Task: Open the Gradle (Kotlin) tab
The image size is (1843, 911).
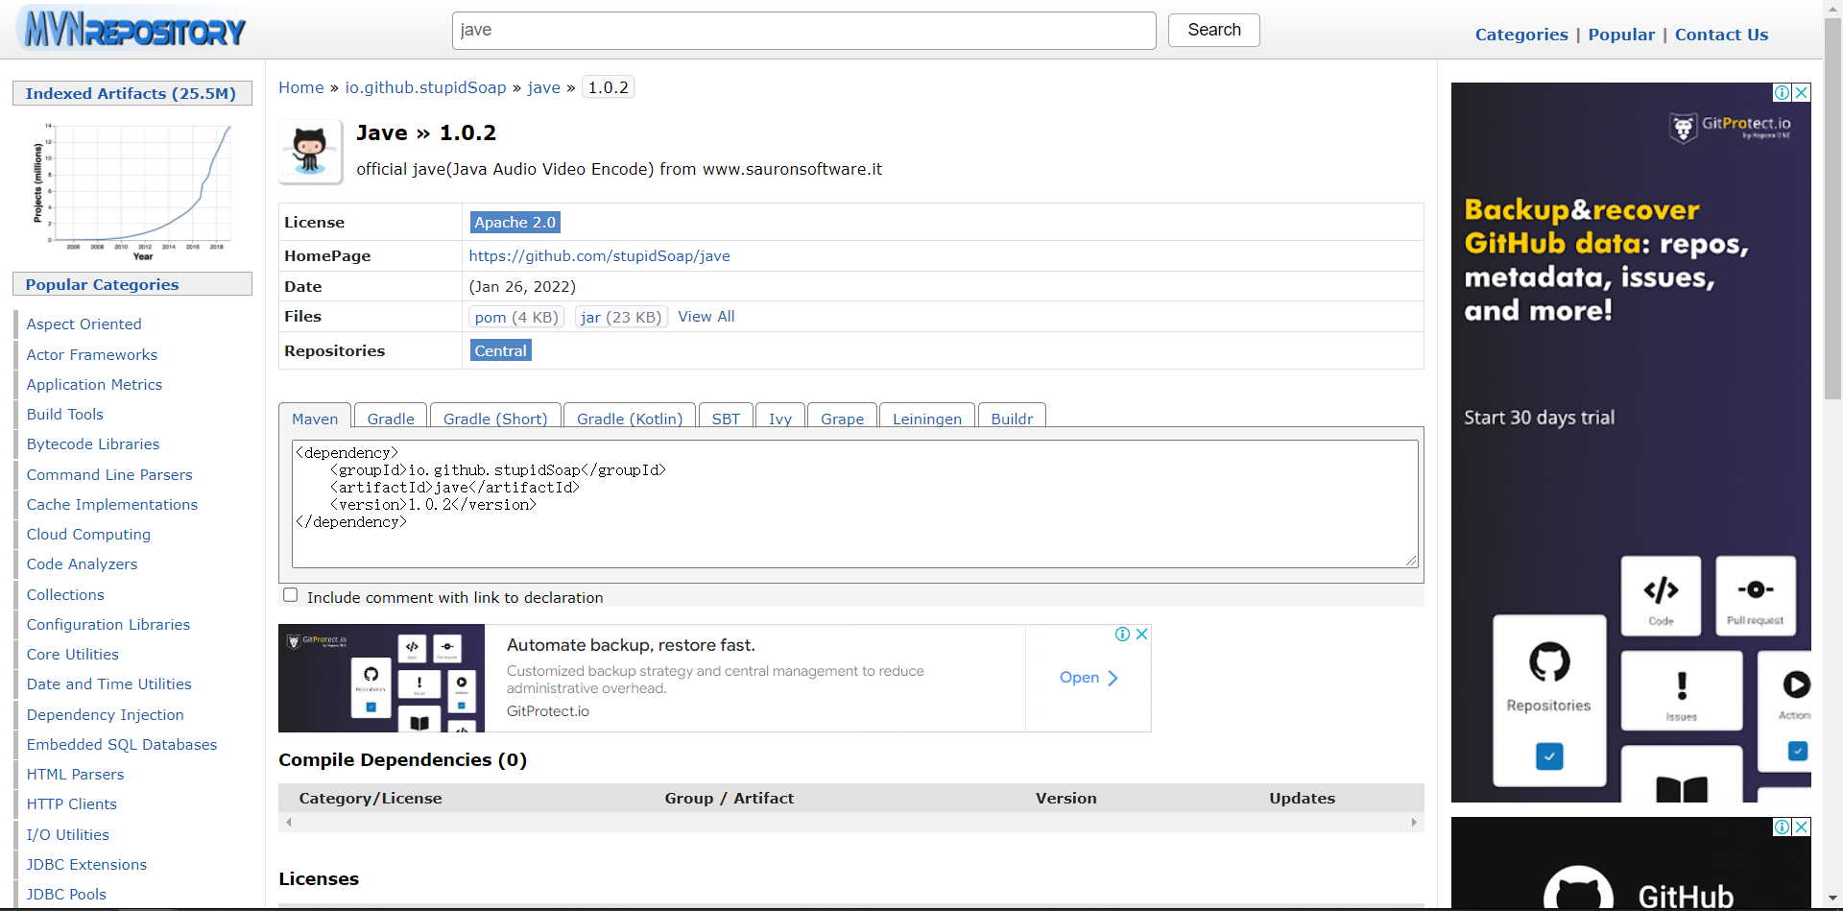Action: pyautogui.click(x=630, y=419)
